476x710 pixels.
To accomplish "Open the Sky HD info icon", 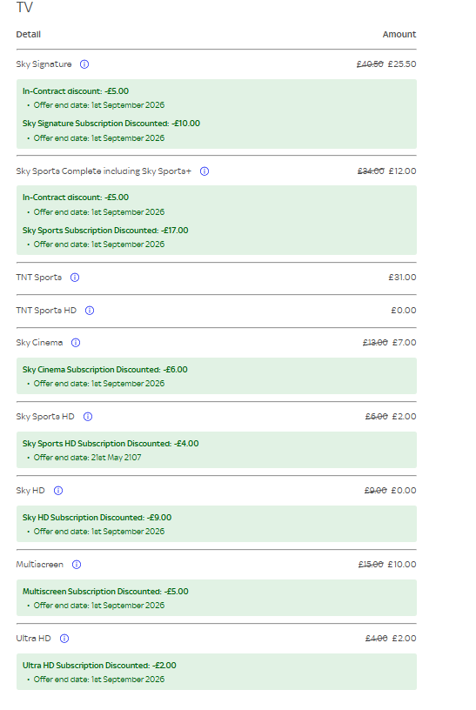I will 58,491.
